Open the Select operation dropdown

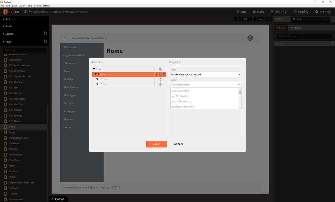pyautogui.click(x=206, y=85)
